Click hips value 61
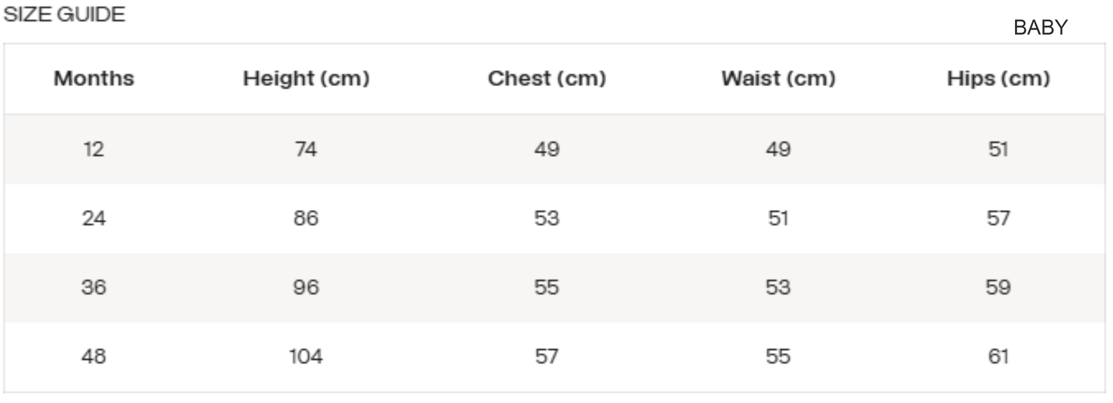The height and width of the screenshot is (403, 1113). click(x=998, y=356)
